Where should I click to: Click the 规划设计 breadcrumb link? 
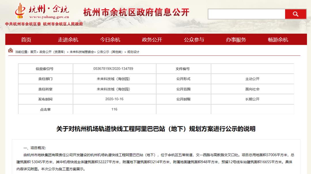[x=133, y=52]
